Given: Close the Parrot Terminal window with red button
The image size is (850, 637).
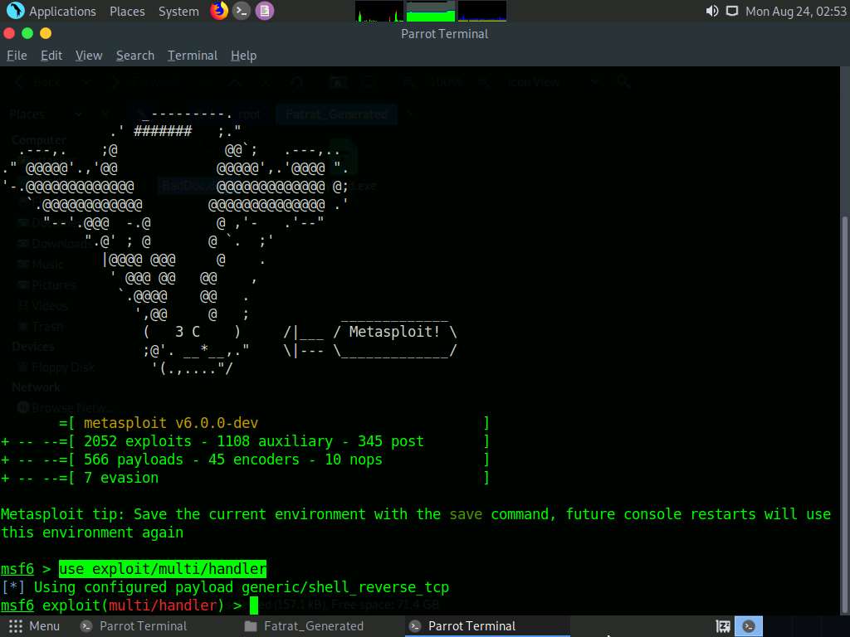Looking at the screenshot, I should [8, 33].
